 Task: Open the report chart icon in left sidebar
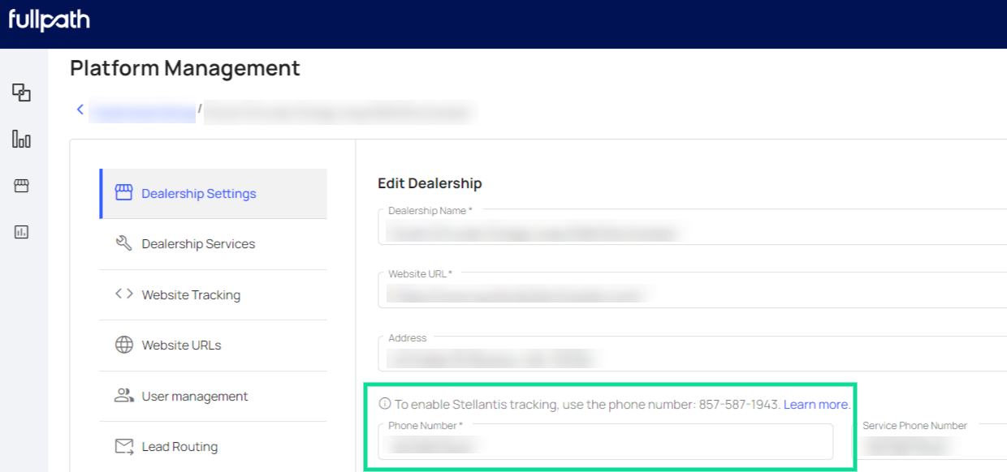pyautogui.click(x=21, y=232)
